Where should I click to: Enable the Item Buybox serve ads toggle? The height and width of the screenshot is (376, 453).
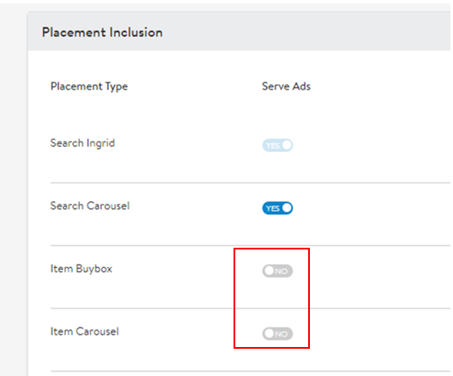[x=277, y=271]
